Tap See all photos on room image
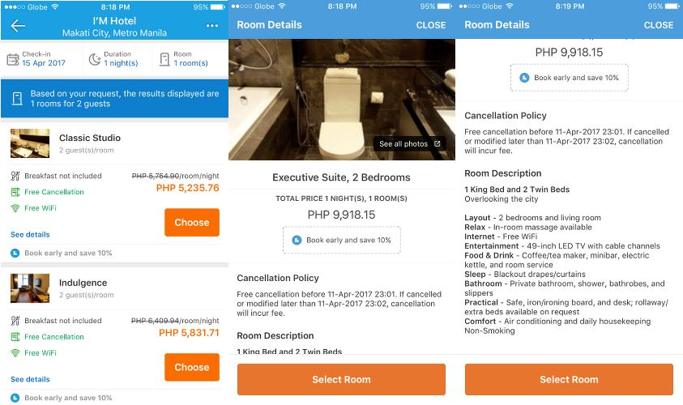The height and width of the screenshot is (405, 683). 410,144
